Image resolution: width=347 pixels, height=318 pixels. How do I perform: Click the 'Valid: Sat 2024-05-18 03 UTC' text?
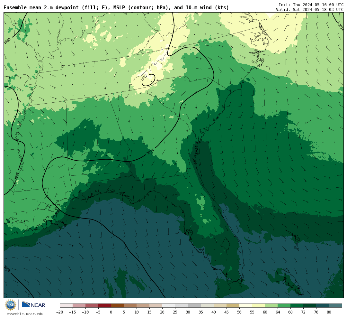[310, 10]
